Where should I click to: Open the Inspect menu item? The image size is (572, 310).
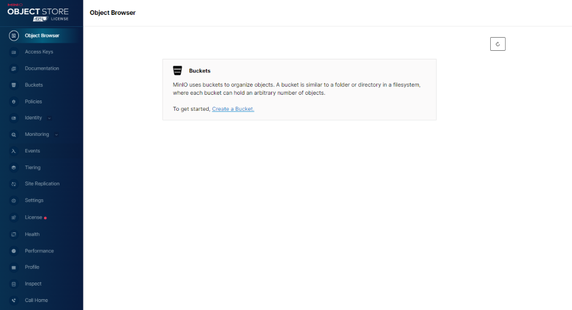tap(33, 284)
